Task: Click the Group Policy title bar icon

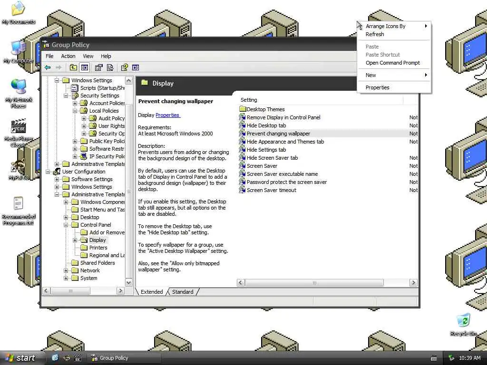Action: pos(46,44)
